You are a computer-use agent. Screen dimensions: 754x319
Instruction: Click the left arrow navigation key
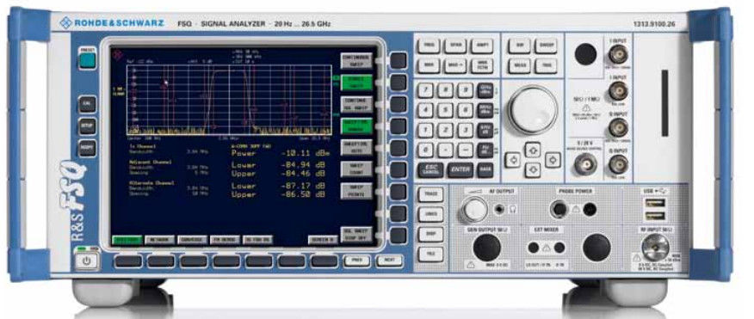[x=511, y=160]
